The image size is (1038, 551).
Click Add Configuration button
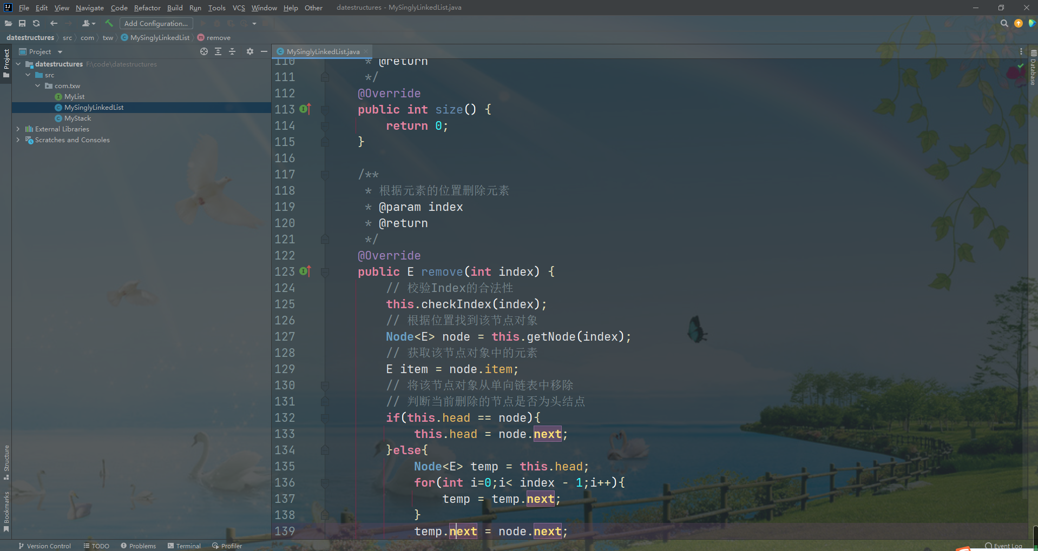point(156,23)
